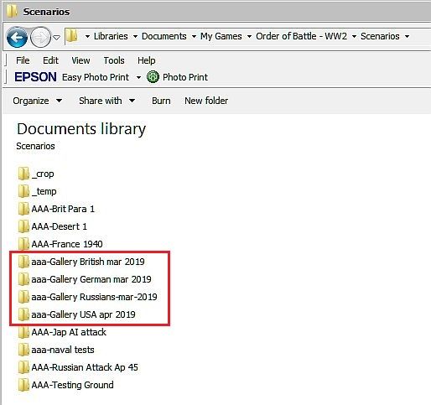Screen dimensions: 431x405
Task: Open the Easy Photo Print dropdown arrow
Action: pyautogui.click(x=138, y=77)
